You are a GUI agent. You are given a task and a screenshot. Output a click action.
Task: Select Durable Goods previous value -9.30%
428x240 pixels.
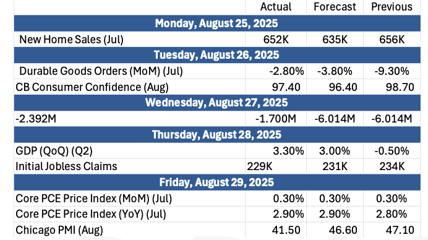(392, 71)
